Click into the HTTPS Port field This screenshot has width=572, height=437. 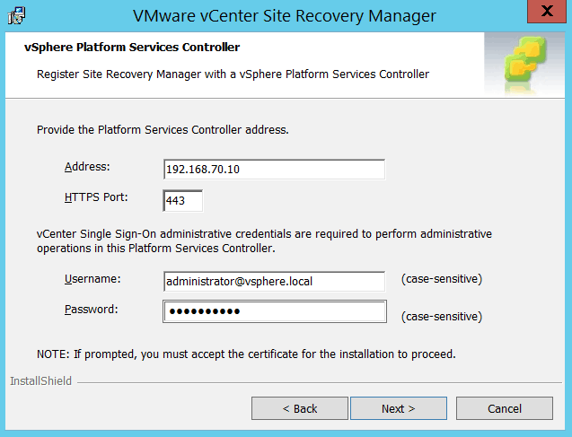[x=183, y=200]
